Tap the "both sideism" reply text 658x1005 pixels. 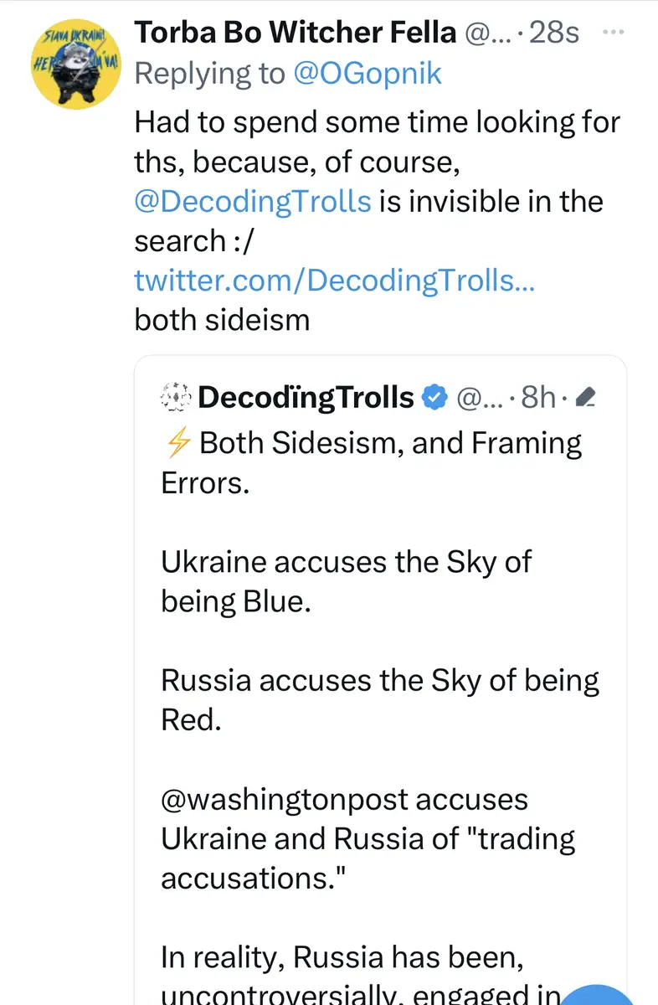click(222, 319)
